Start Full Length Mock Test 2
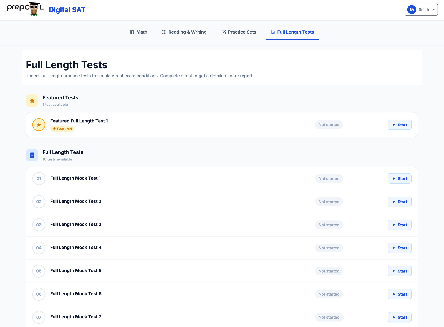The image size is (444, 327). coord(400,202)
